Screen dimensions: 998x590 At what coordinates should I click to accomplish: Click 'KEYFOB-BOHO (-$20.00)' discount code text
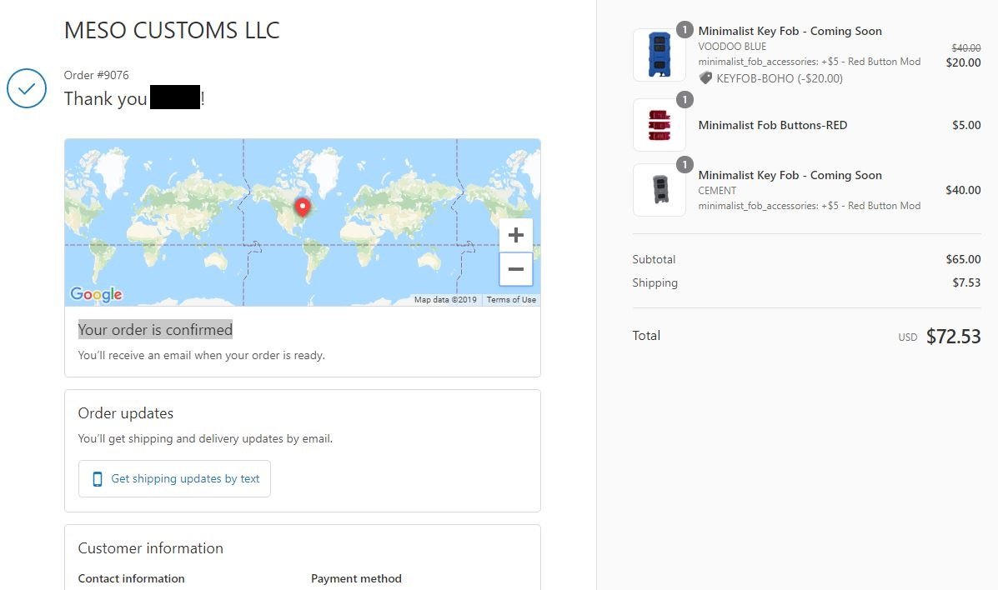pyautogui.click(x=780, y=78)
